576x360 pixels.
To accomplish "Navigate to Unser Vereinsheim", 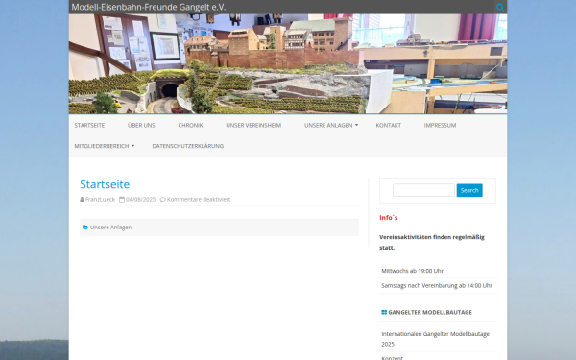I will tap(253, 125).
